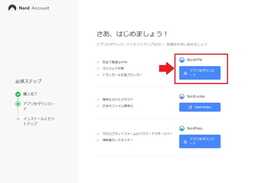Click download arrow icon in NordPass button

pyautogui.click(x=185, y=141)
